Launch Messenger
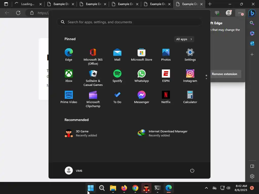Viewport: 259px width, 194px height. pos(142,97)
